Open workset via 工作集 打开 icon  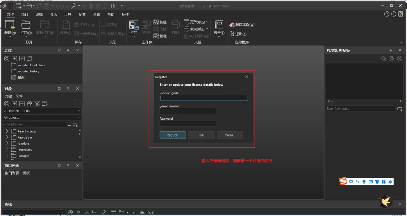click(x=134, y=25)
